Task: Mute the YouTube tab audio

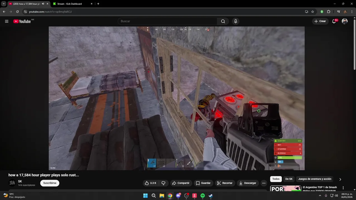Action: pyautogui.click(x=43, y=4)
